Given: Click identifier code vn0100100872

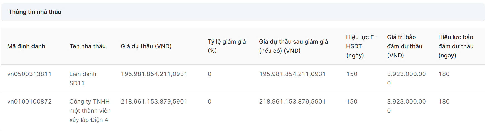Looking at the screenshot, I should coord(29,102).
